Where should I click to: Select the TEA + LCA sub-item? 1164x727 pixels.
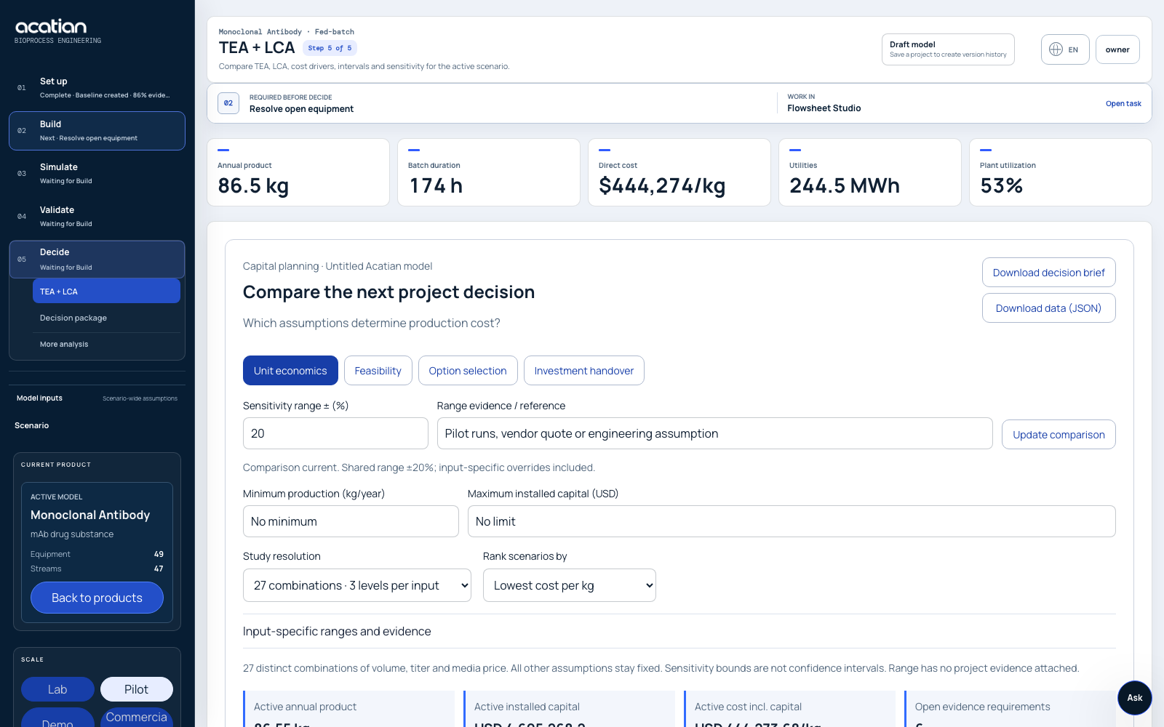(x=106, y=292)
